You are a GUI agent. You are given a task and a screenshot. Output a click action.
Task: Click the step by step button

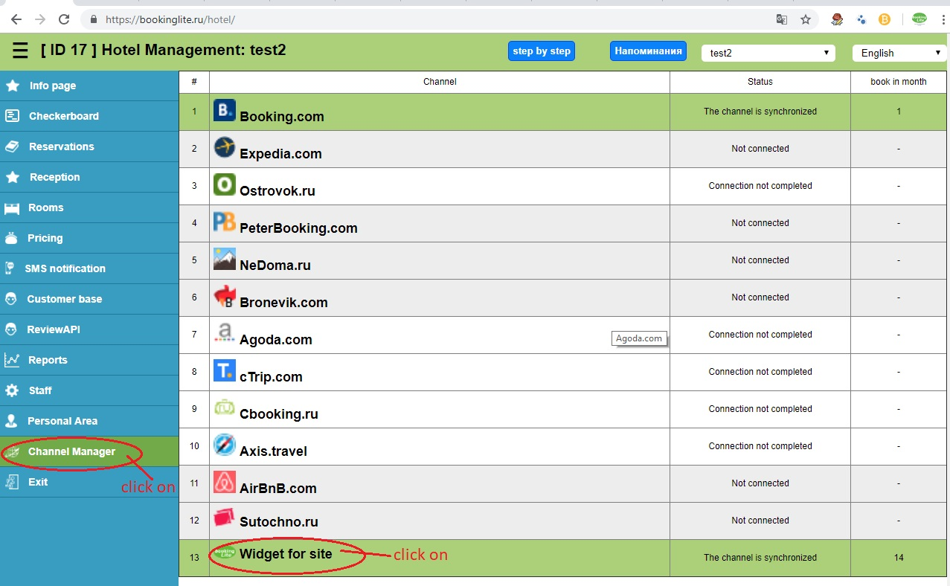542,51
